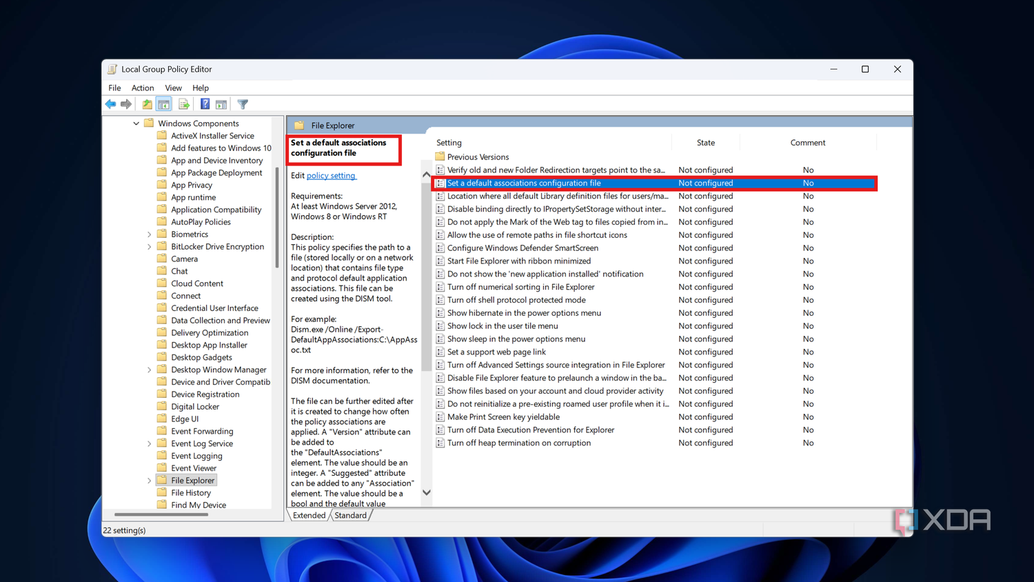Select 'Show sleep in the power options menu'
1034x582 pixels.
pos(516,339)
